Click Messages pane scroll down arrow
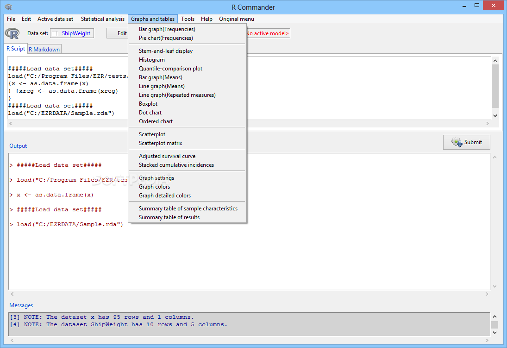This screenshot has height=348, width=507. click(x=494, y=332)
